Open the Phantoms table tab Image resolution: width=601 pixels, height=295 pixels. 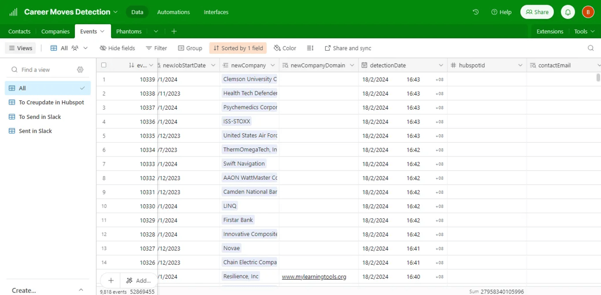click(x=129, y=31)
